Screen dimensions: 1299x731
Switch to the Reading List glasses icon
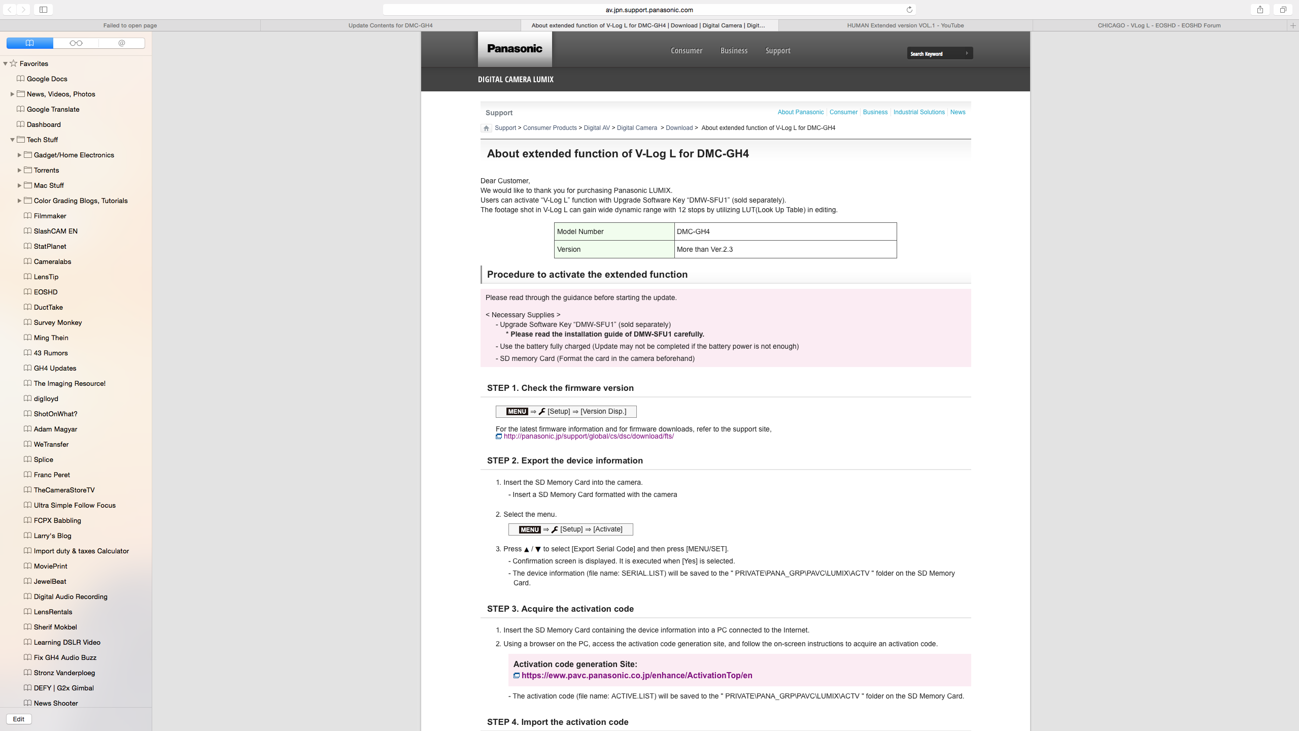pyautogui.click(x=76, y=43)
